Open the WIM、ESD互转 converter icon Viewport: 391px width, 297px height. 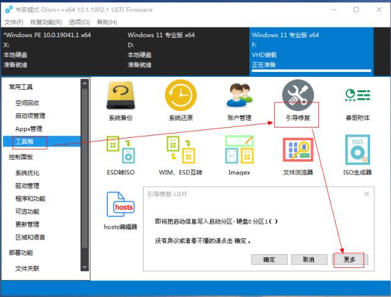point(181,149)
